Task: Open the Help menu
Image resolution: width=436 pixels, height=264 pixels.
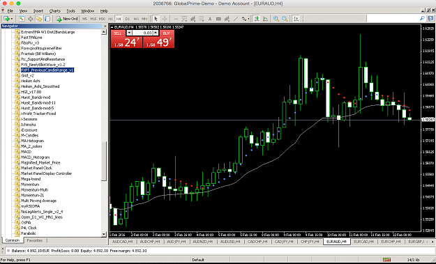Action: (x=104, y=11)
